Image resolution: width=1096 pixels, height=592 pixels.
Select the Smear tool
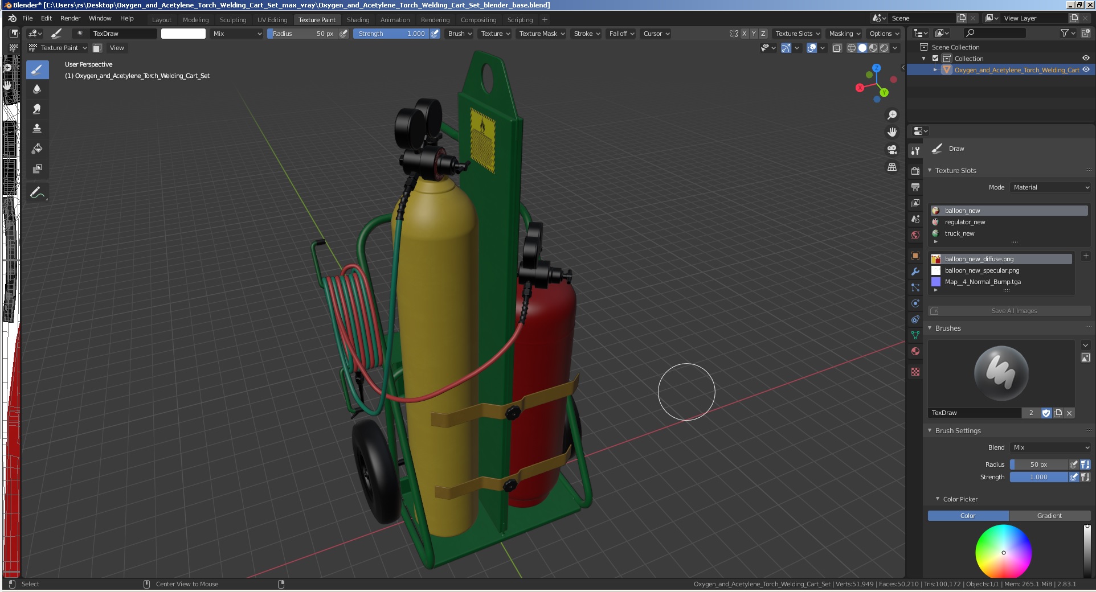[37, 109]
